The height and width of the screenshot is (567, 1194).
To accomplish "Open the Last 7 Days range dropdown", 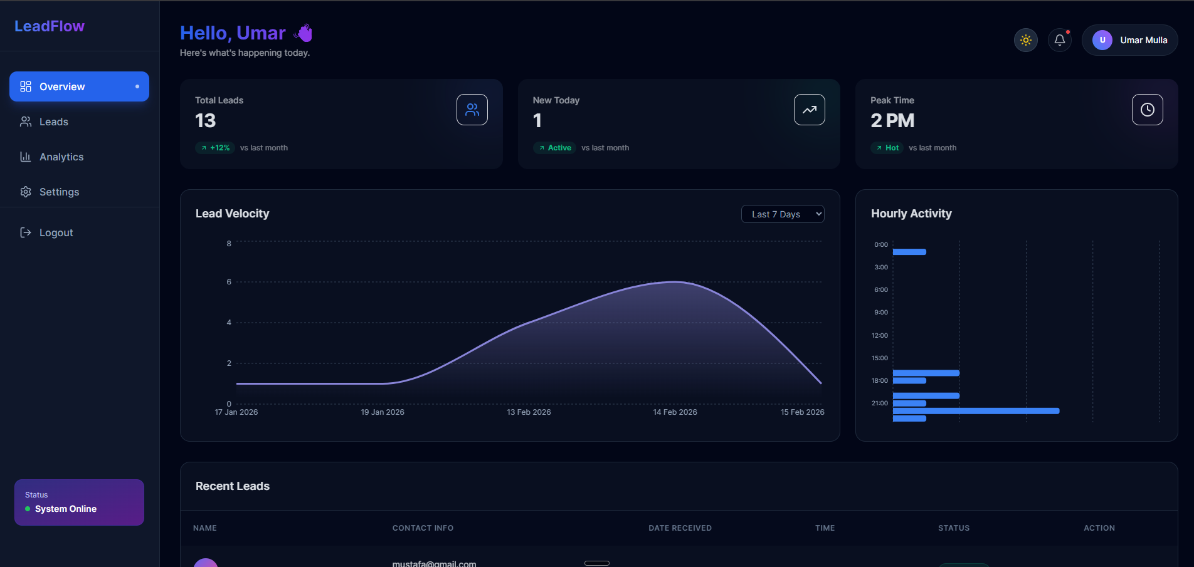I will pyautogui.click(x=783, y=214).
